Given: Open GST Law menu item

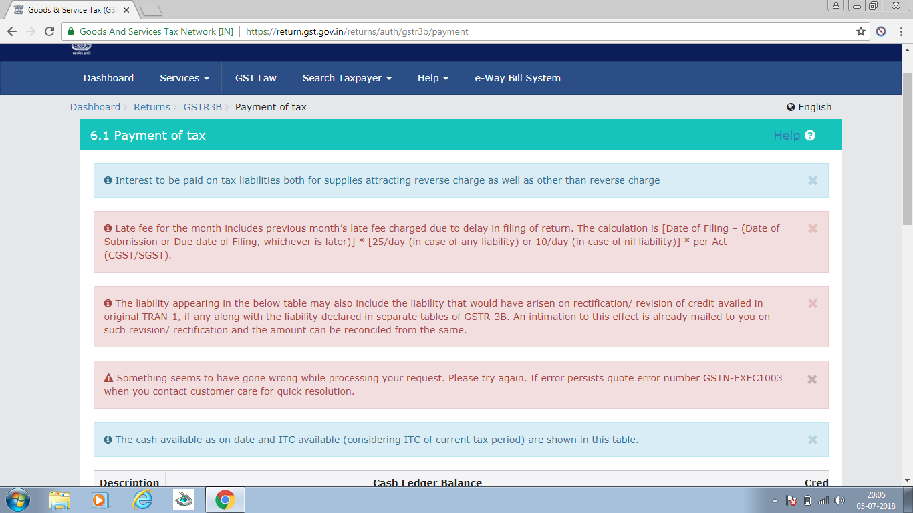Looking at the screenshot, I should [256, 78].
